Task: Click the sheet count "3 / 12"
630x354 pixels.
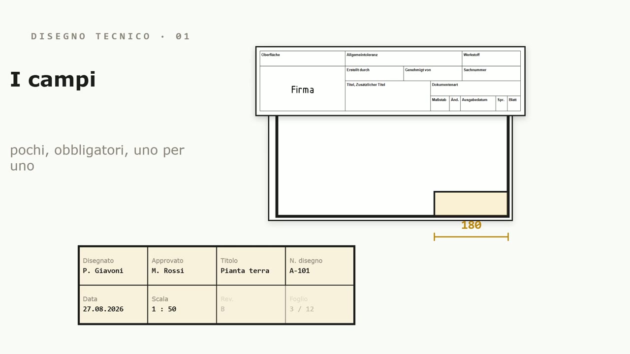Action: click(x=302, y=309)
